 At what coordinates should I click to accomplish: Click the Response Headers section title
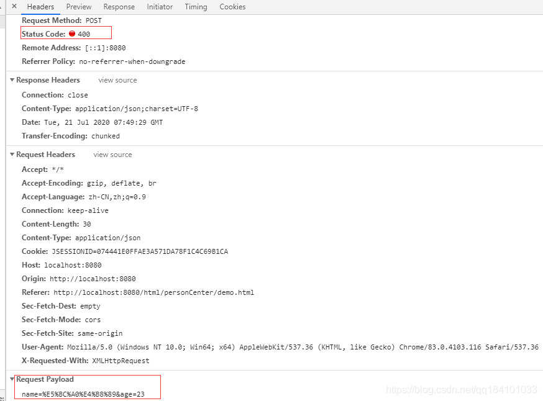tap(48, 80)
